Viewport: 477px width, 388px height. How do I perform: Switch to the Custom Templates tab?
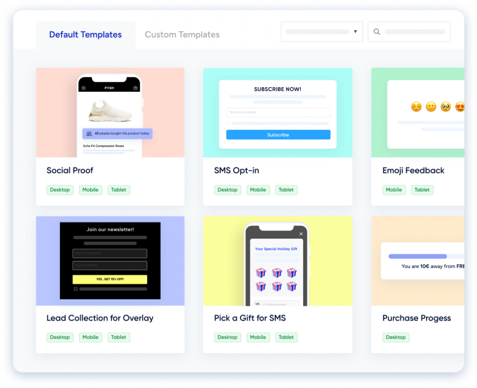click(182, 34)
